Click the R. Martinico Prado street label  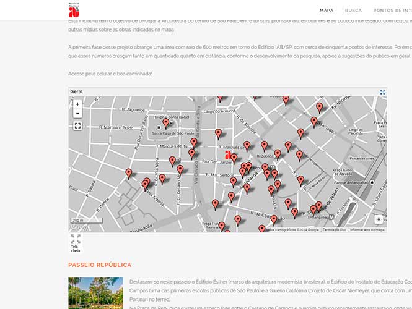(116, 128)
